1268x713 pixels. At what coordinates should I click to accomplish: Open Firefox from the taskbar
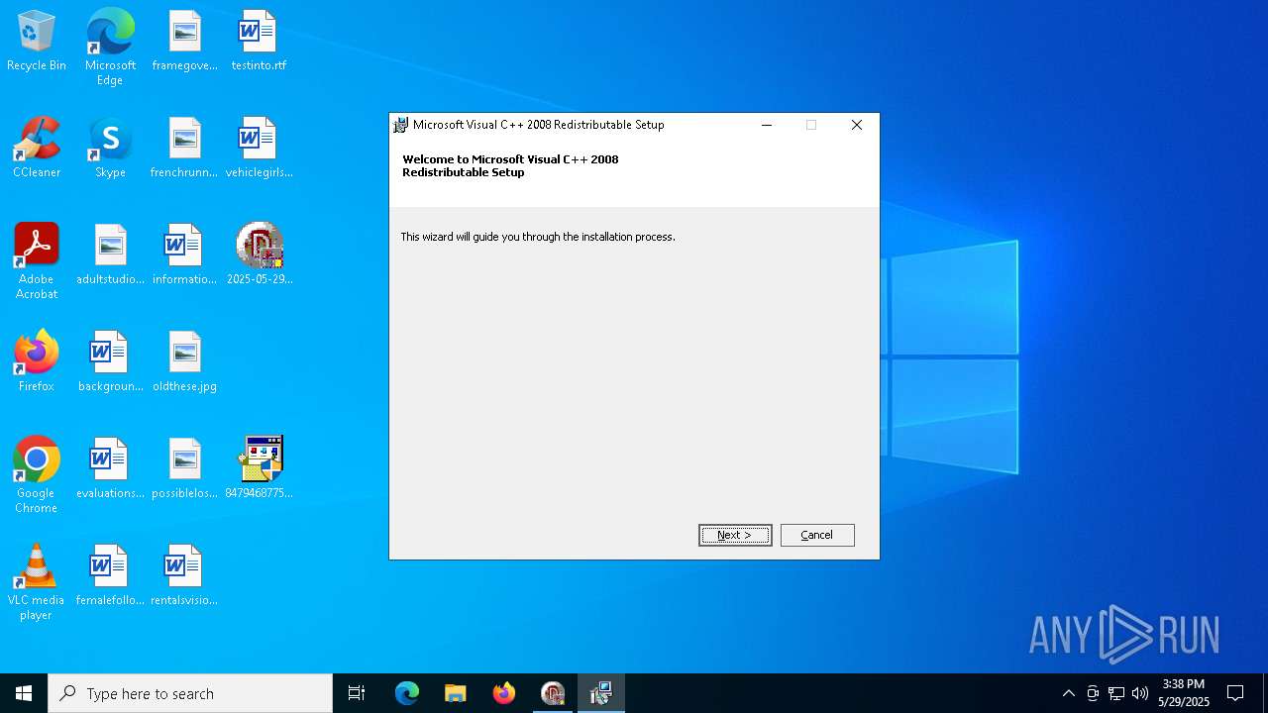coord(504,693)
